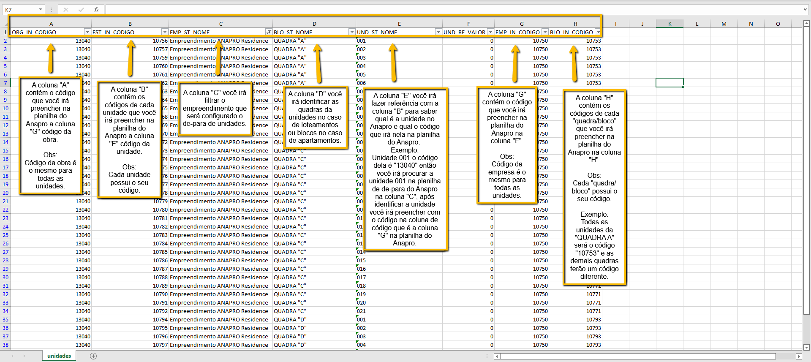Viewport: 811px width, 362px height.
Task: Expand the Name Box dropdown arrow
Action: pos(41,9)
